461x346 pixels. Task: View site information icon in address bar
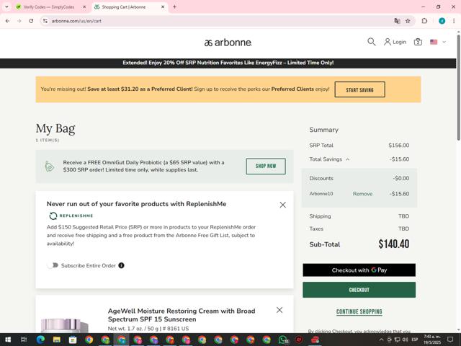[45, 21]
